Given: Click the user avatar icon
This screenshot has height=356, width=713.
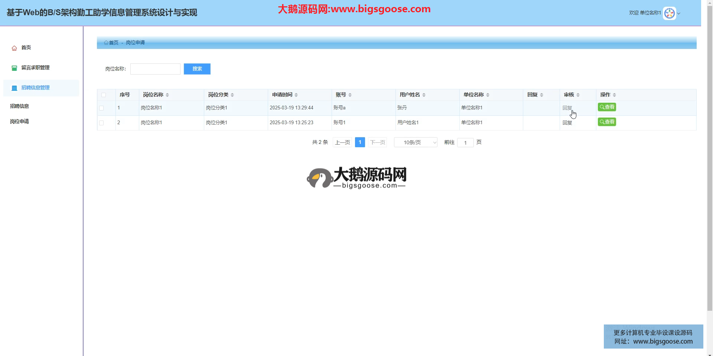Looking at the screenshot, I should pyautogui.click(x=669, y=13).
